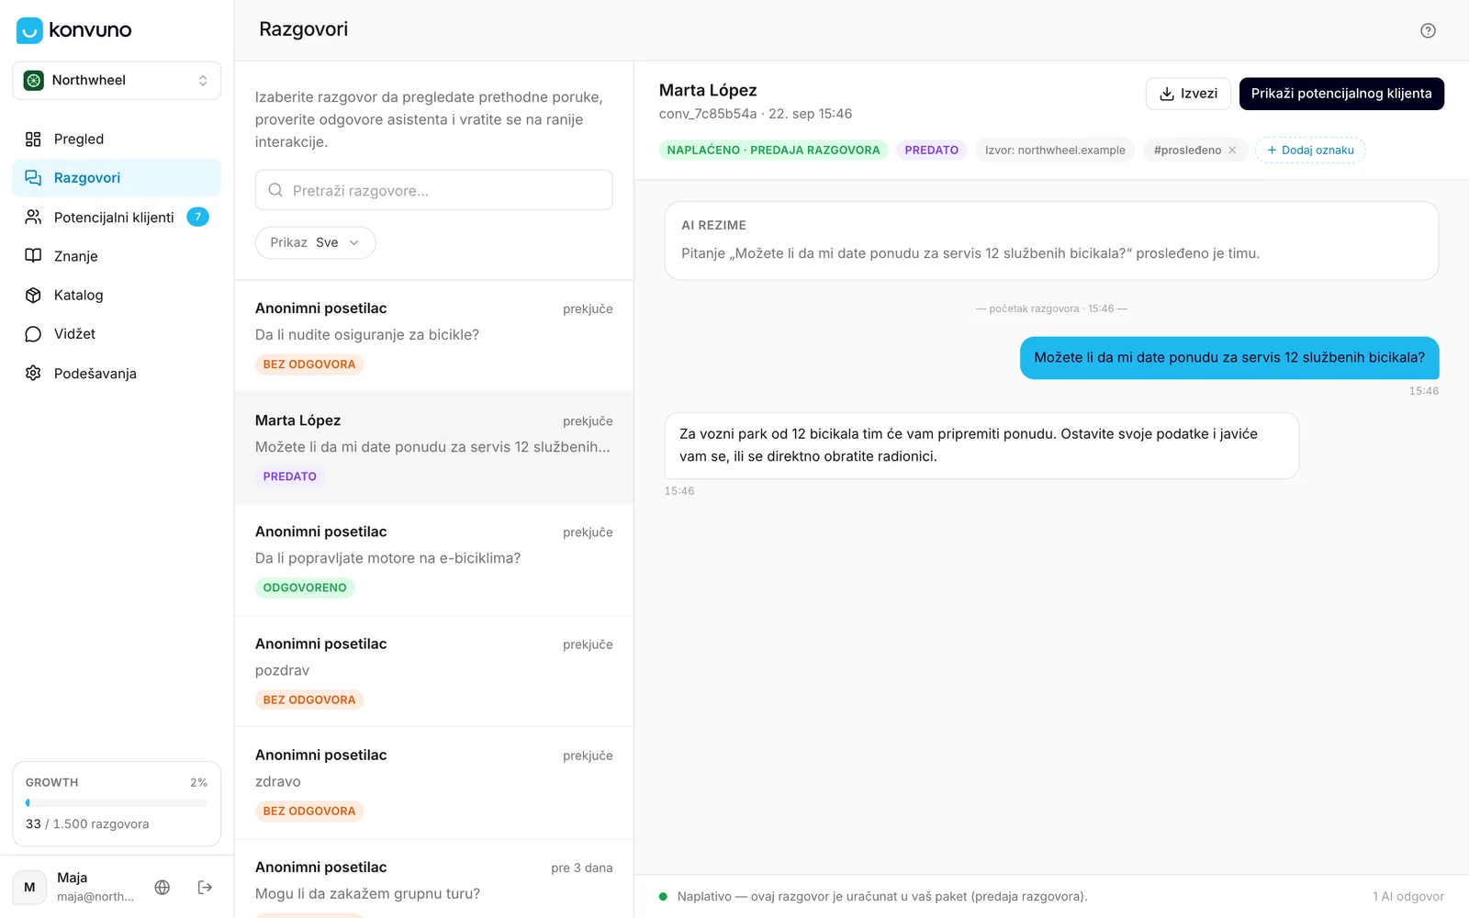Click the Potencijalni klijenti count badge 7
Viewport: 1469px width, 918px height.
[197, 218]
